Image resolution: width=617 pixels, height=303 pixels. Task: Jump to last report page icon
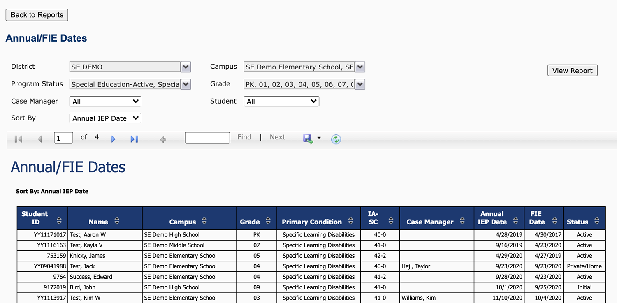[134, 139]
